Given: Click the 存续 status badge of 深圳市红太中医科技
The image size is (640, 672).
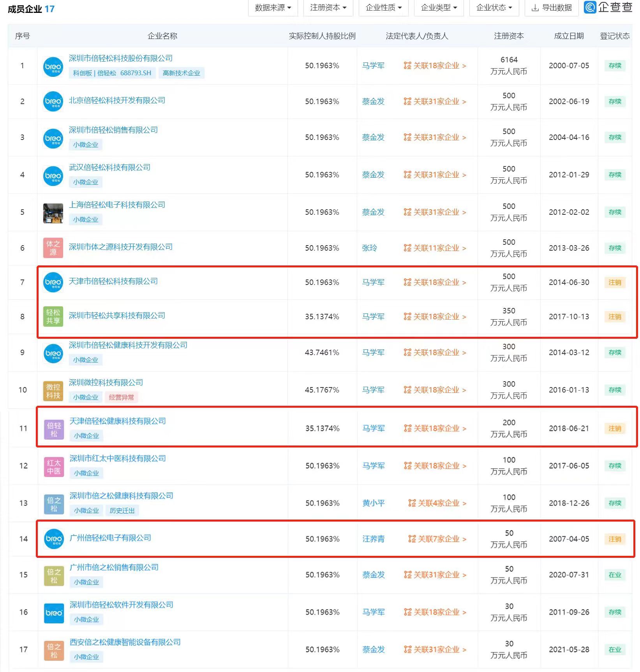Looking at the screenshot, I should point(615,466).
